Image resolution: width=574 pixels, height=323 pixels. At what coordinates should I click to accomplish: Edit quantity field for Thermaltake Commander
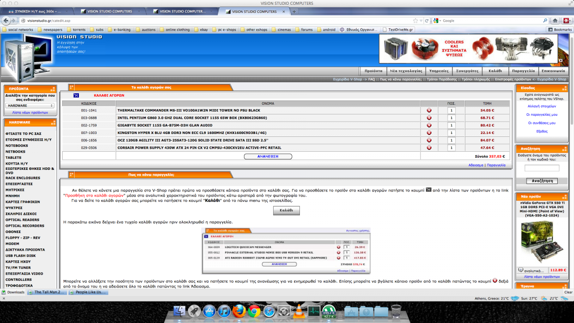coord(451,111)
